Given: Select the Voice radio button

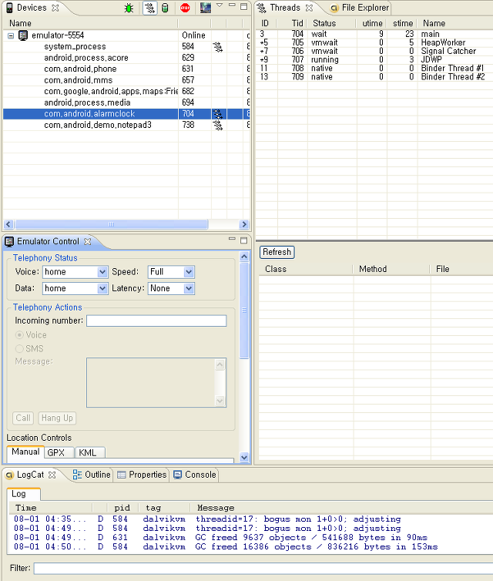Looking at the screenshot, I should pos(19,335).
